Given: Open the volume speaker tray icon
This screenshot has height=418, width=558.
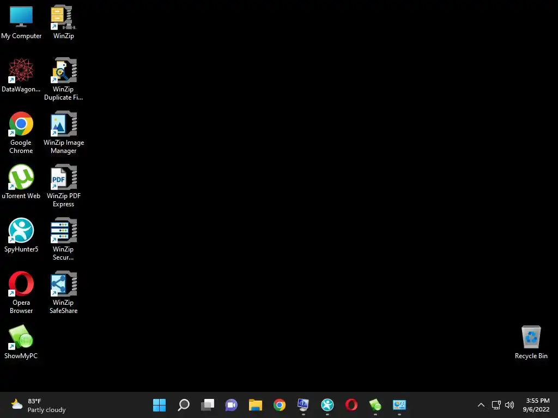Looking at the screenshot, I should (x=510, y=405).
